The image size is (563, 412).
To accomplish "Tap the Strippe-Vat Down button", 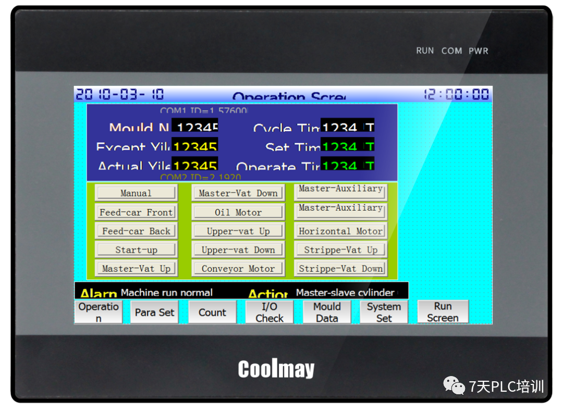I will pos(341,268).
